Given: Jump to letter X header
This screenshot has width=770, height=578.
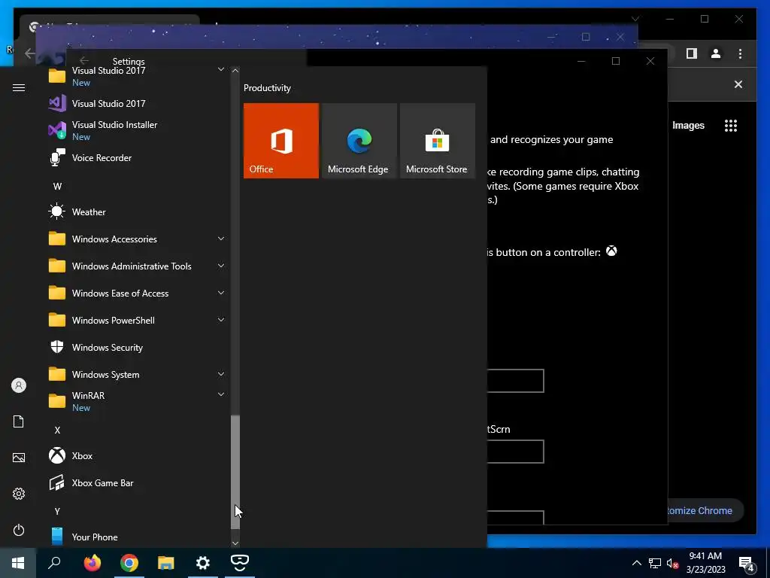Looking at the screenshot, I should [x=57, y=430].
